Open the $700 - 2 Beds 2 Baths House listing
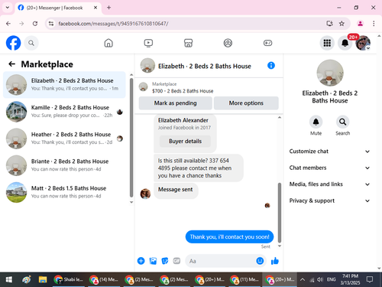Image resolution: width=382 pixels, height=287 pixels. point(183,91)
